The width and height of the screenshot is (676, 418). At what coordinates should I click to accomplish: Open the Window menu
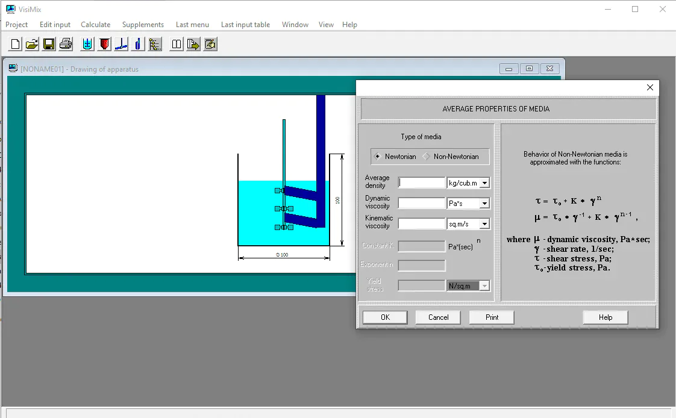click(x=295, y=25)
